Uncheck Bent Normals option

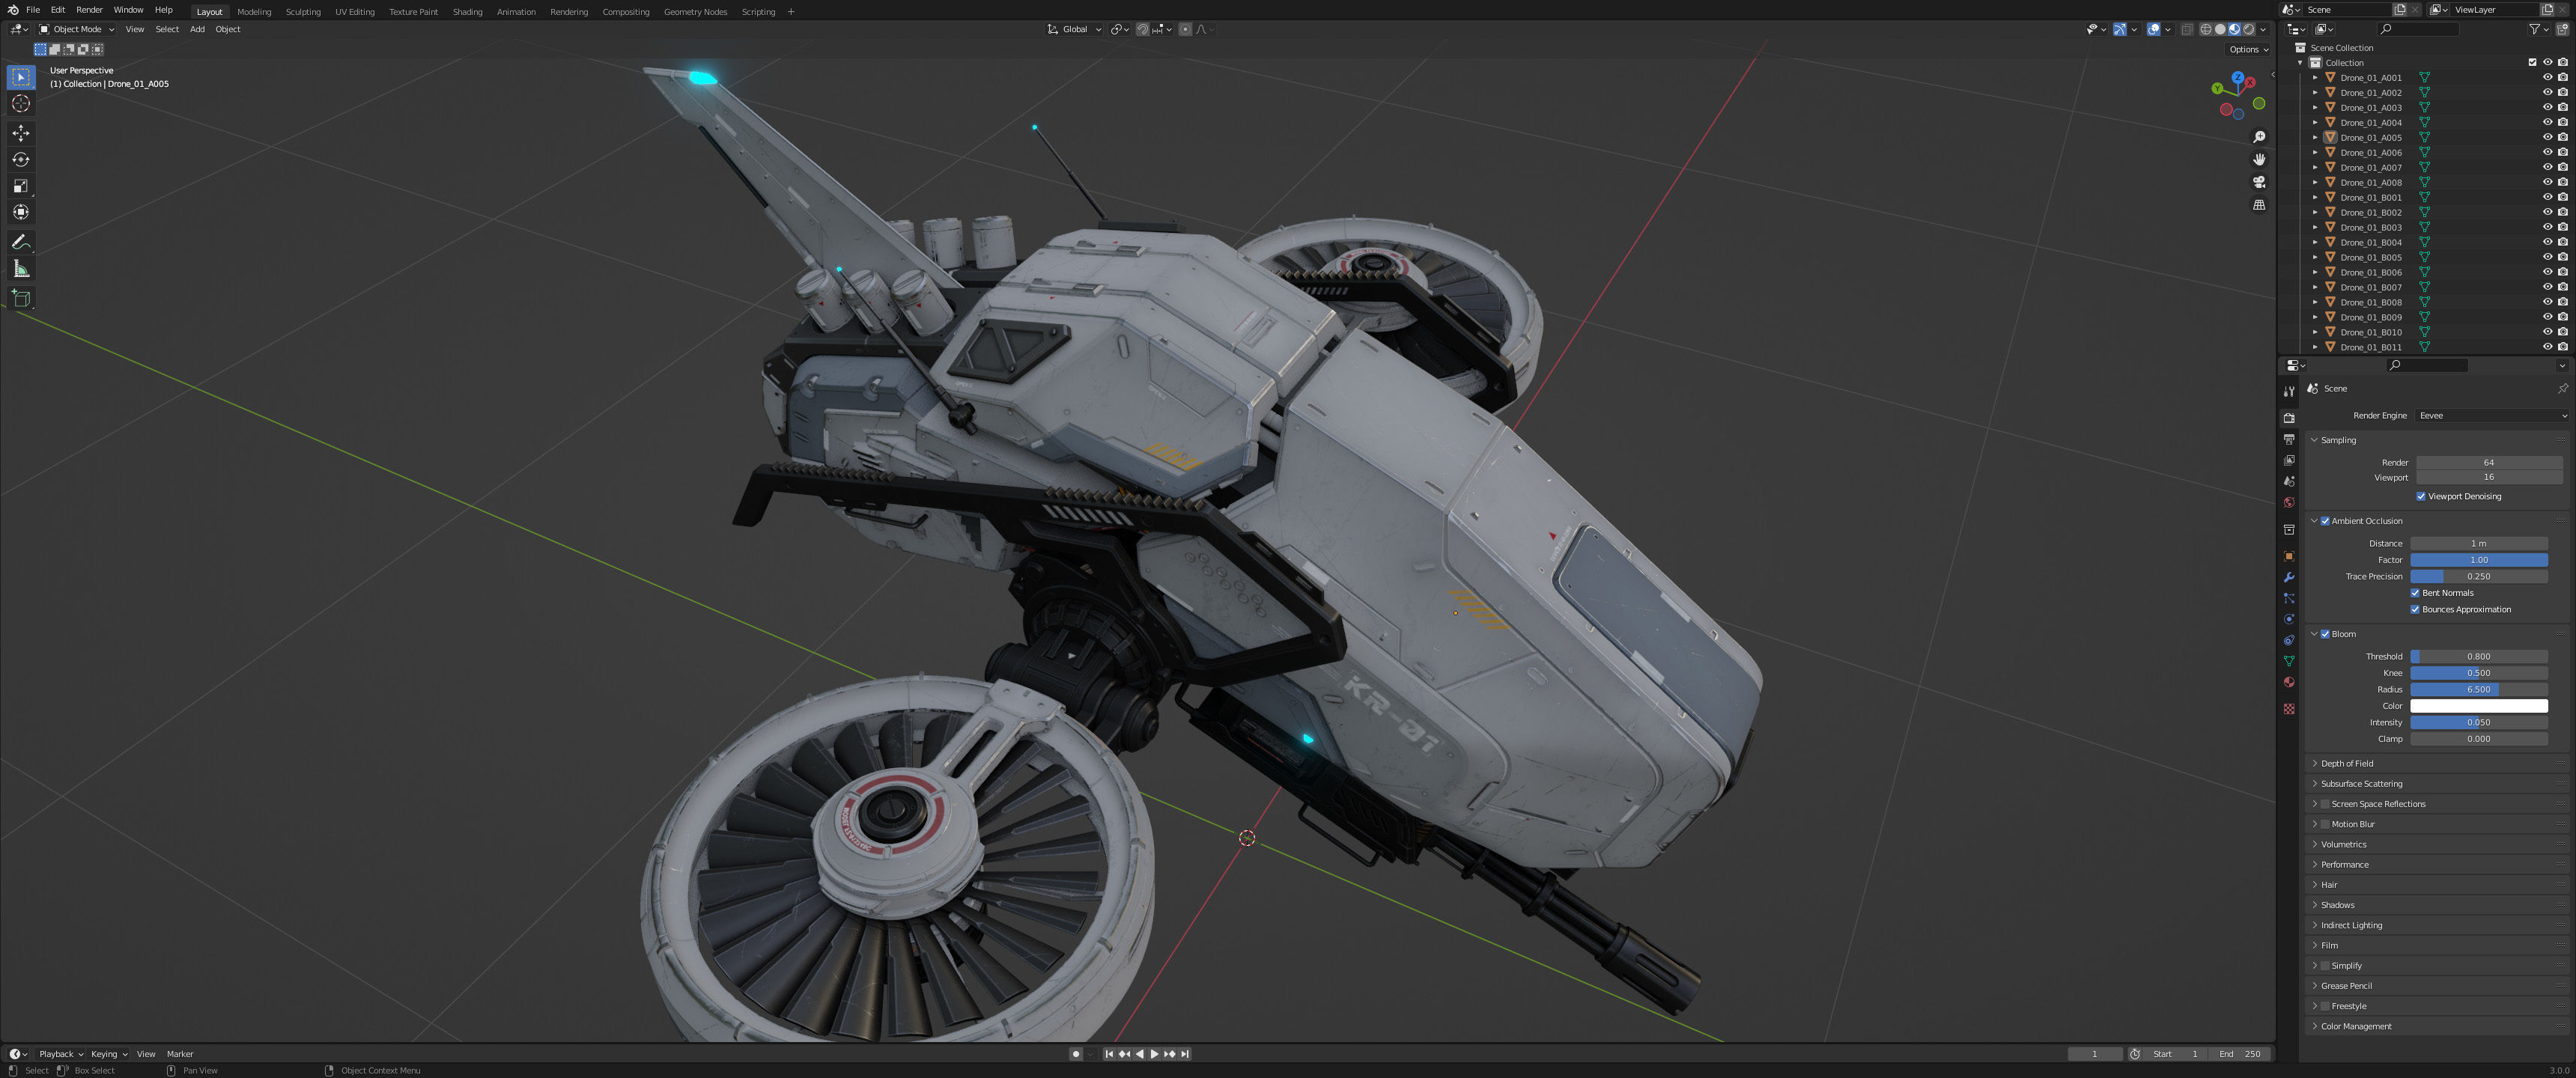pyautogui.click(x=2415, y=593)
